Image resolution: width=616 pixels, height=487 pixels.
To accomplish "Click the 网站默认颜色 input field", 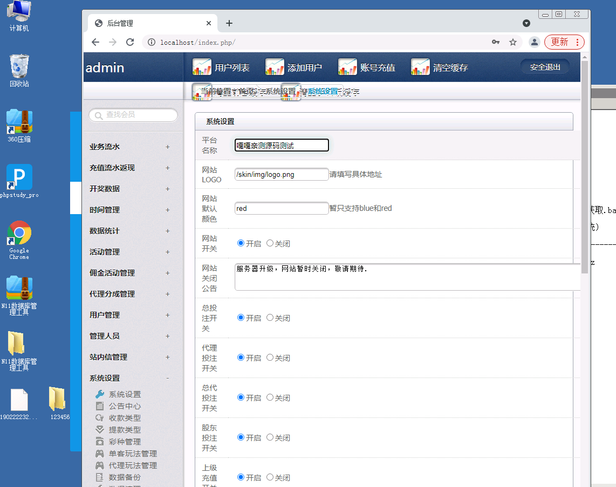I will pos(282,208).
